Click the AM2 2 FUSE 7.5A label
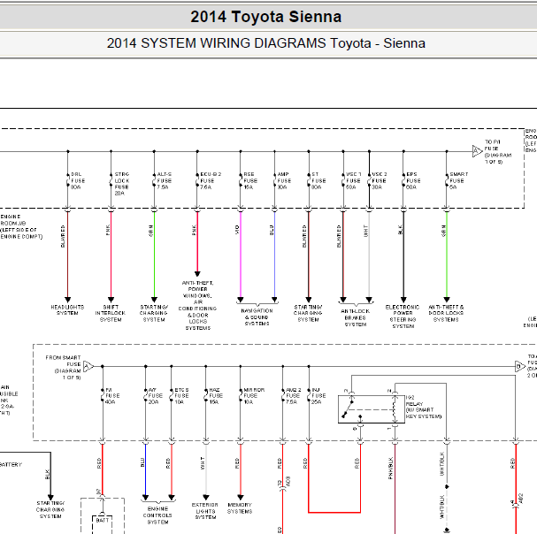The height and width of the screenshot is (534, 537). (x=293, y=396)
